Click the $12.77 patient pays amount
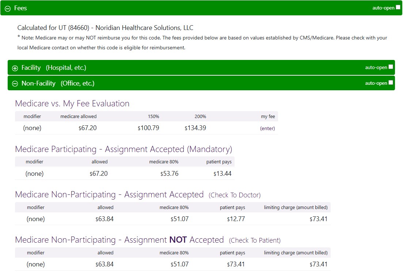This screenshot has height=273, width=403. pos(236,219)
